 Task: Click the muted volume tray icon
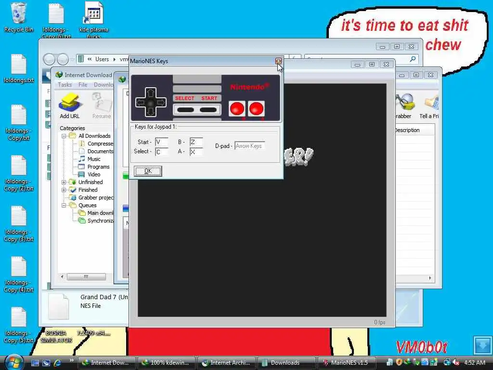pos(456,362)
